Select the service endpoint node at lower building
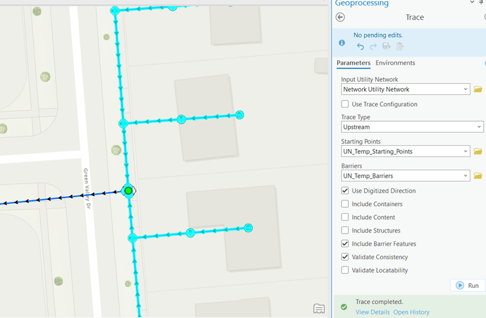 point(248,228)
